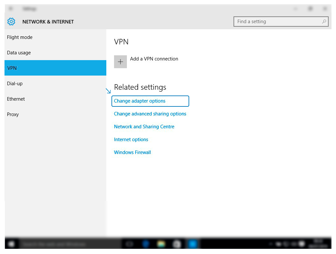Open the Settings app taskbar icon
This screenshot has width=336, height=254.
193,244
